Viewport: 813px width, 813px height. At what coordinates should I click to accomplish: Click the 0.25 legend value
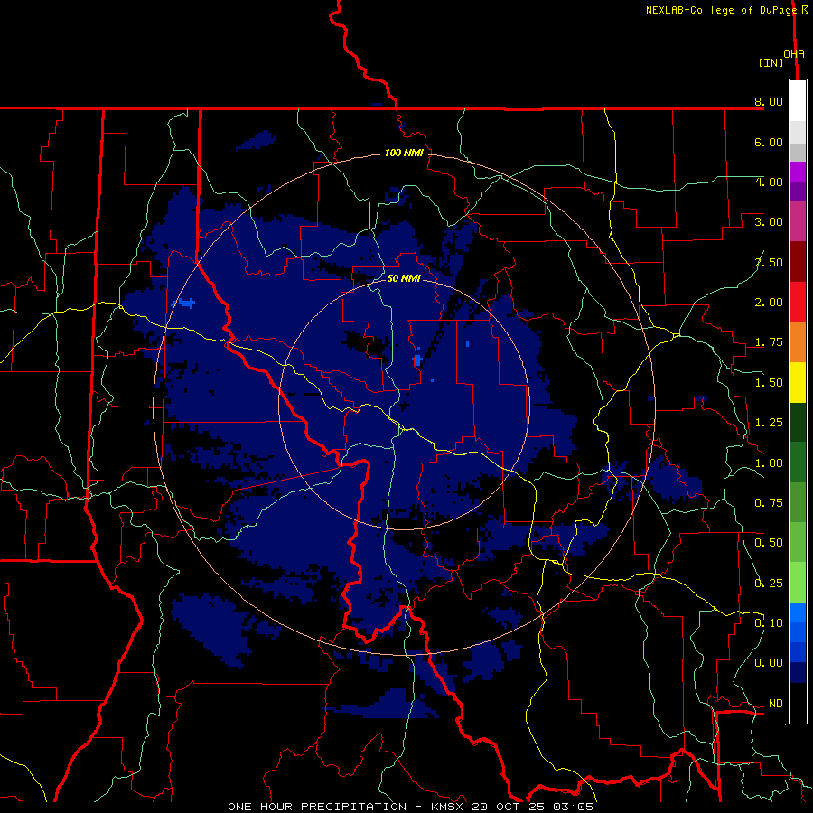pyautogui.click(x=769, y=584)
